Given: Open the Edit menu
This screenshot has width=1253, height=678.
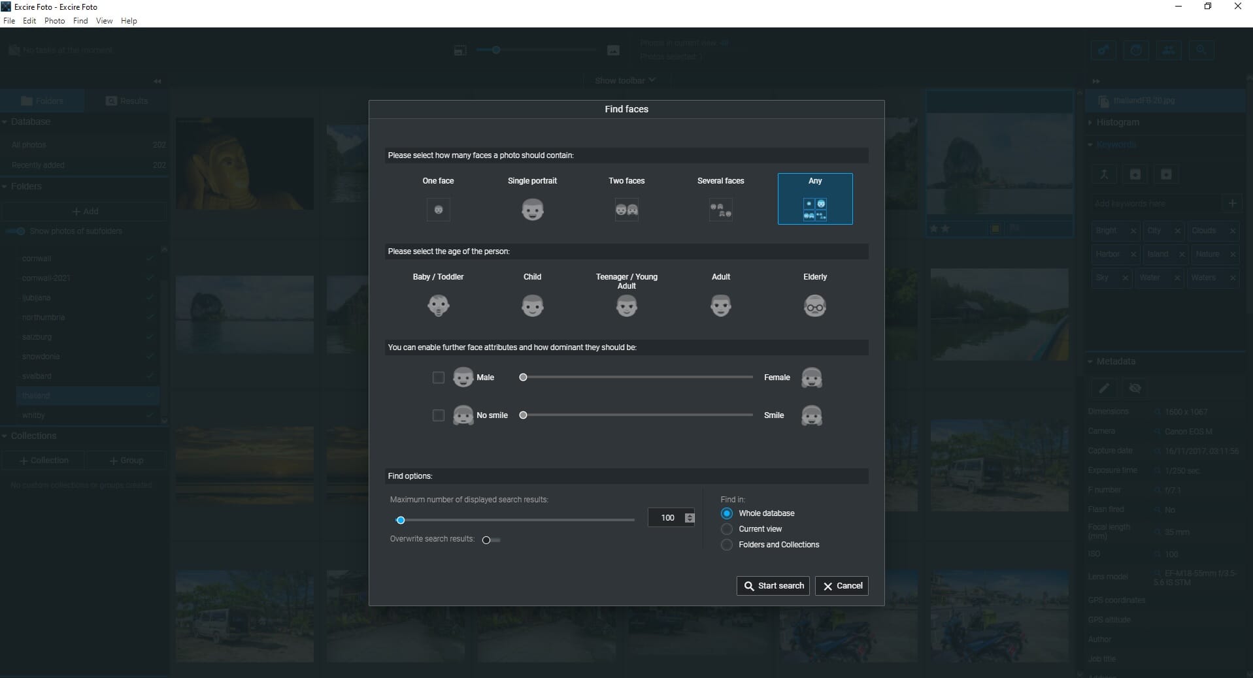Looking at the screenshot, I should point(29,21).
